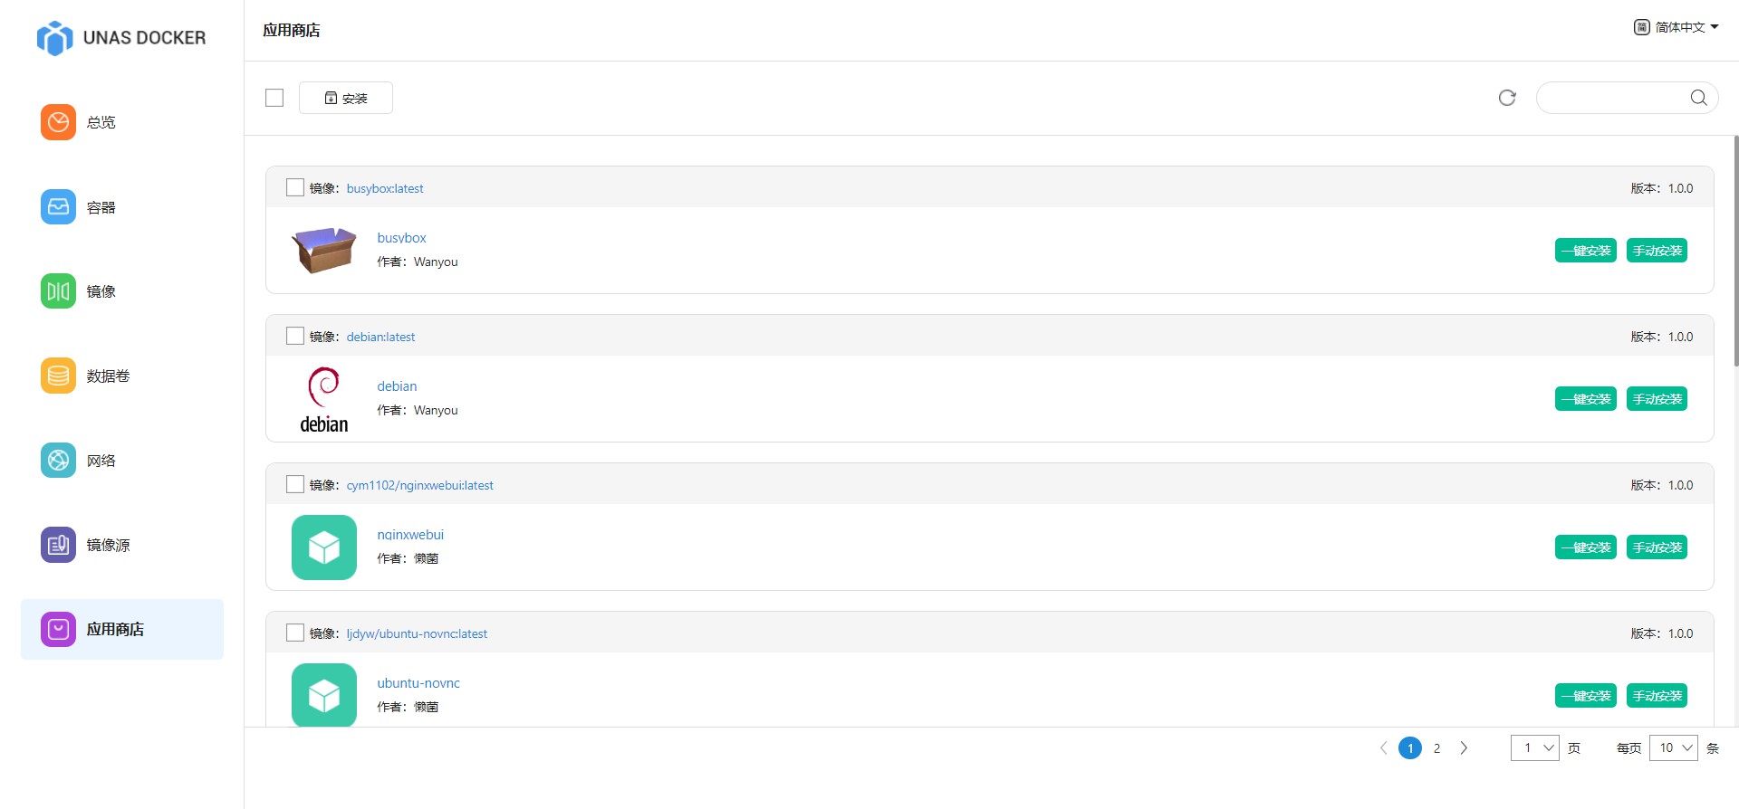Expand the page number jump dropdown
1739x809 pixels.
[1535, 747]
